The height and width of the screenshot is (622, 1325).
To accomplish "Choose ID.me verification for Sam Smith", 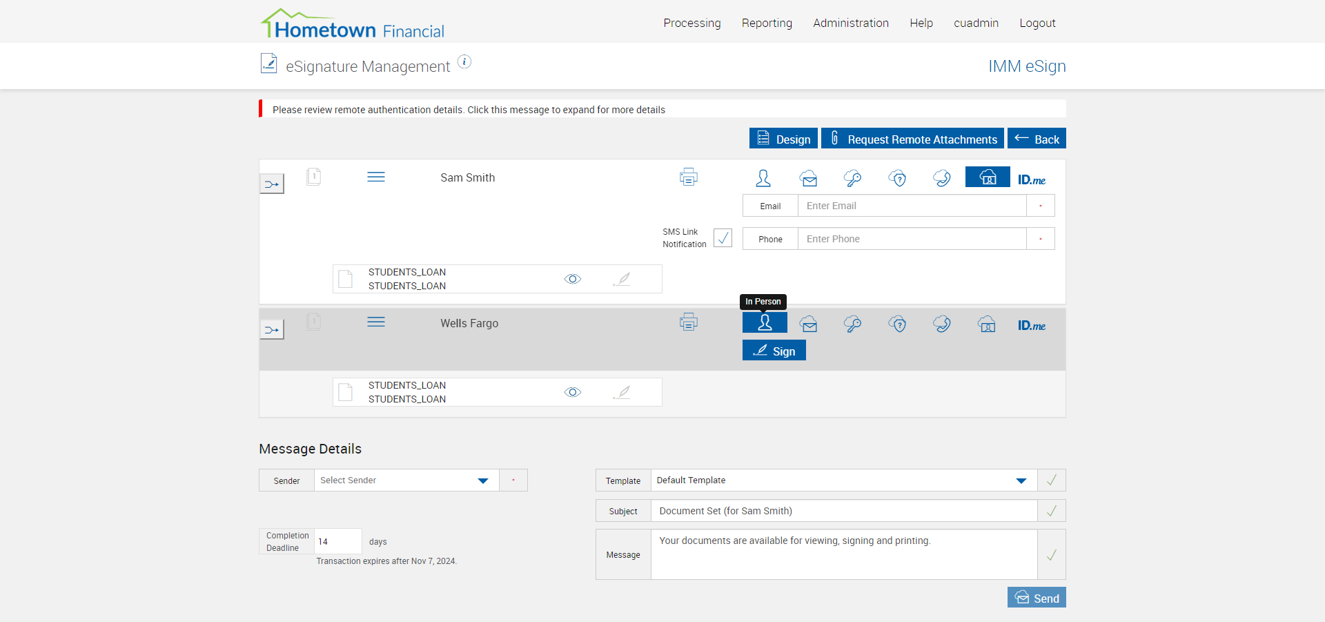I will (1032, 179).
